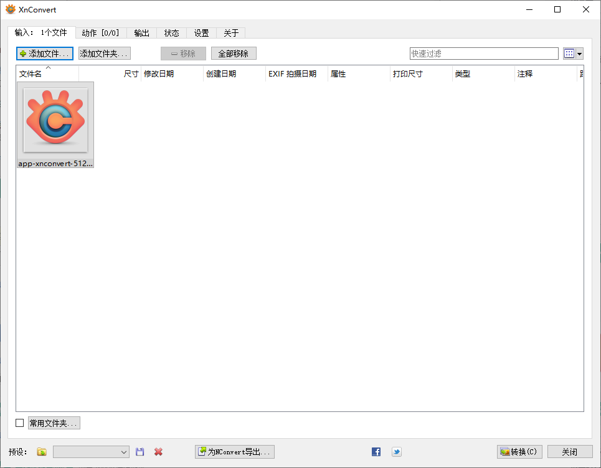Open the 输出 tab
Image resolution: width=601 pixels, height=468 pixels.
pyautogui.click(x=141, y=33)
